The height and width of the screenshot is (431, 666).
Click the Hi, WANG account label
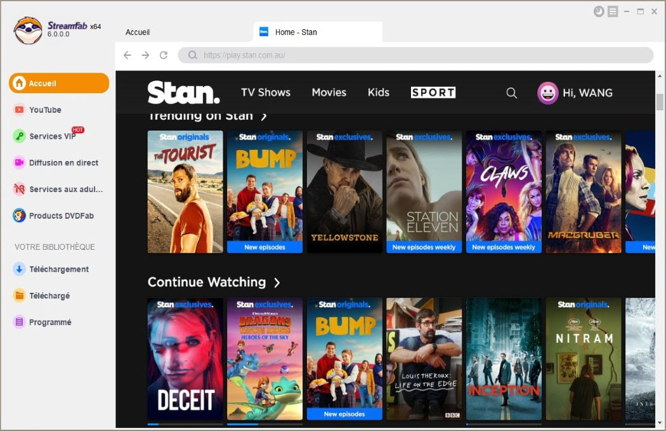pos(588,93)
